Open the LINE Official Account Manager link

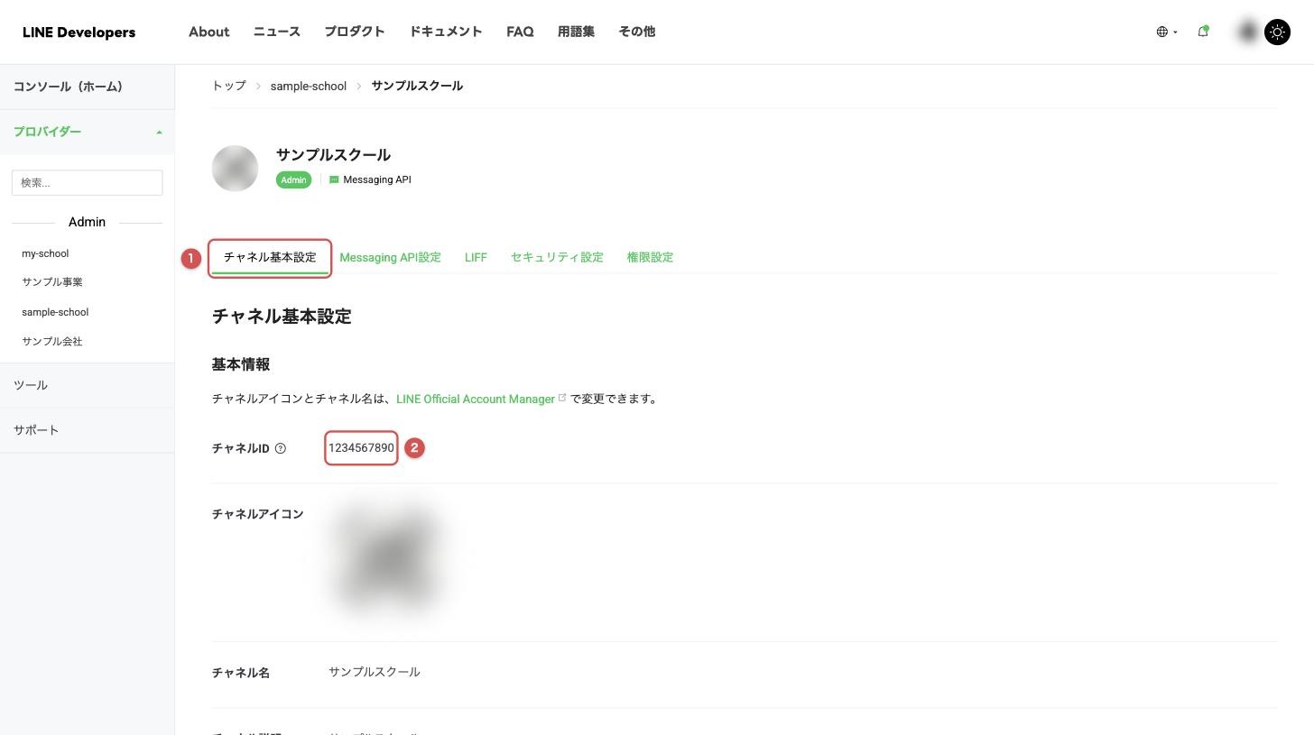476,399
